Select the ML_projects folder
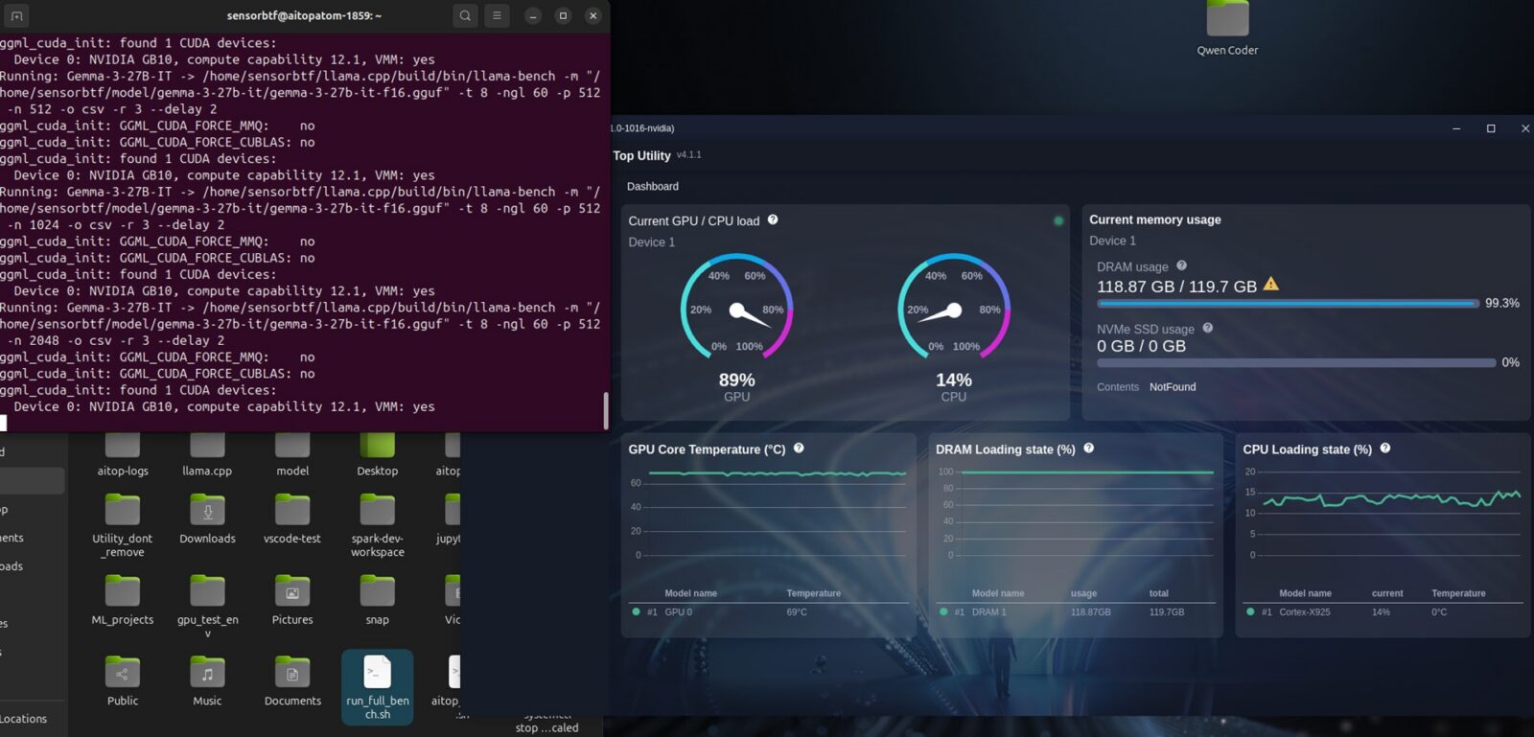 tap(123, 600)
